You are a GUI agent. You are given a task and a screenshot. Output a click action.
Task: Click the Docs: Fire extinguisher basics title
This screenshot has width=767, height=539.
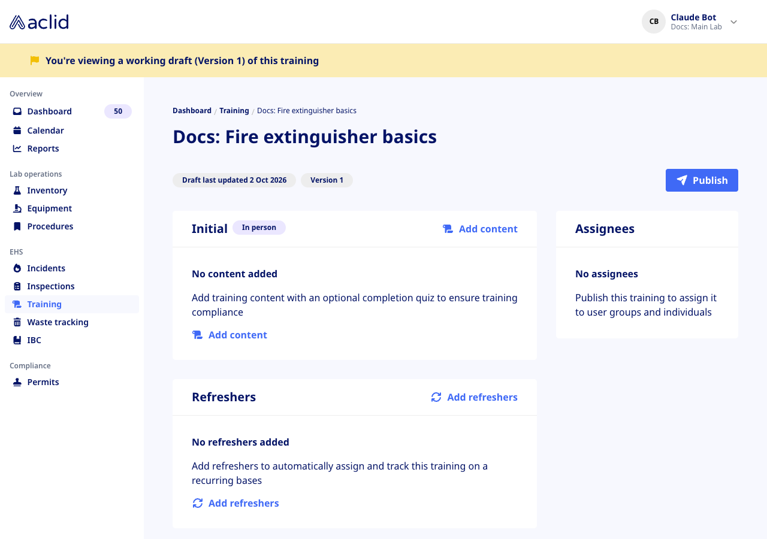304,137
